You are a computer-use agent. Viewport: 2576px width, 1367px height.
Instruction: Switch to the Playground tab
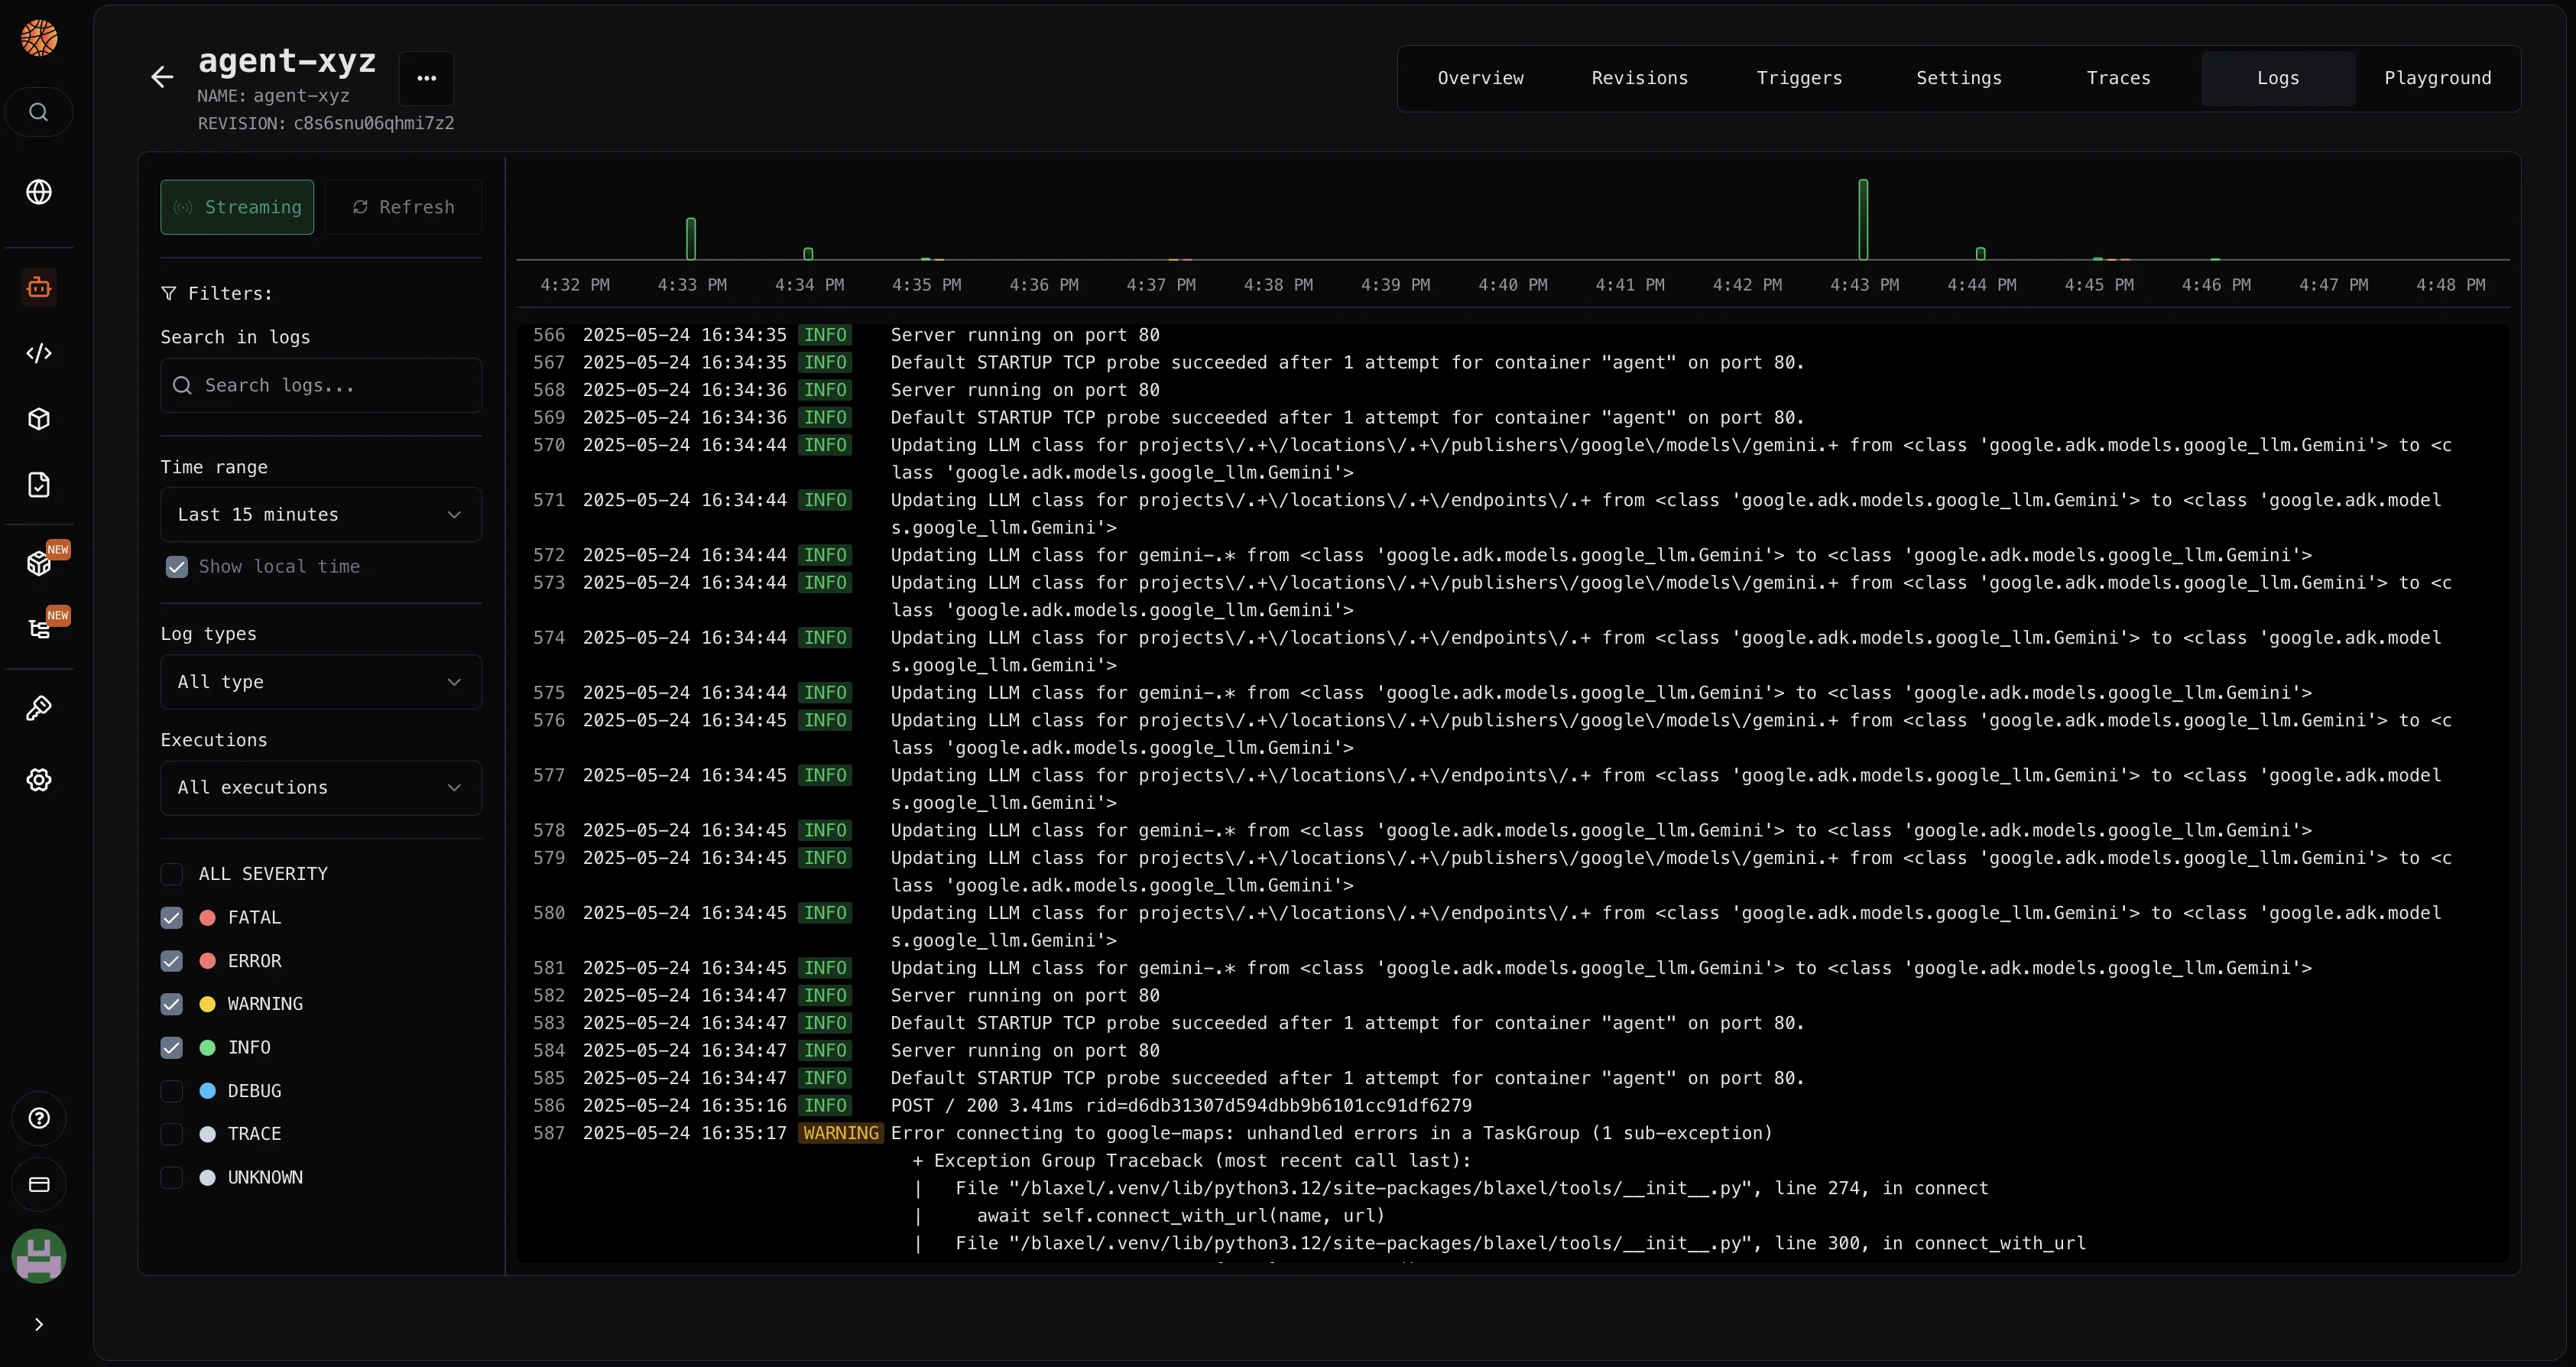pyautogui.click(x=2438, y=77)
